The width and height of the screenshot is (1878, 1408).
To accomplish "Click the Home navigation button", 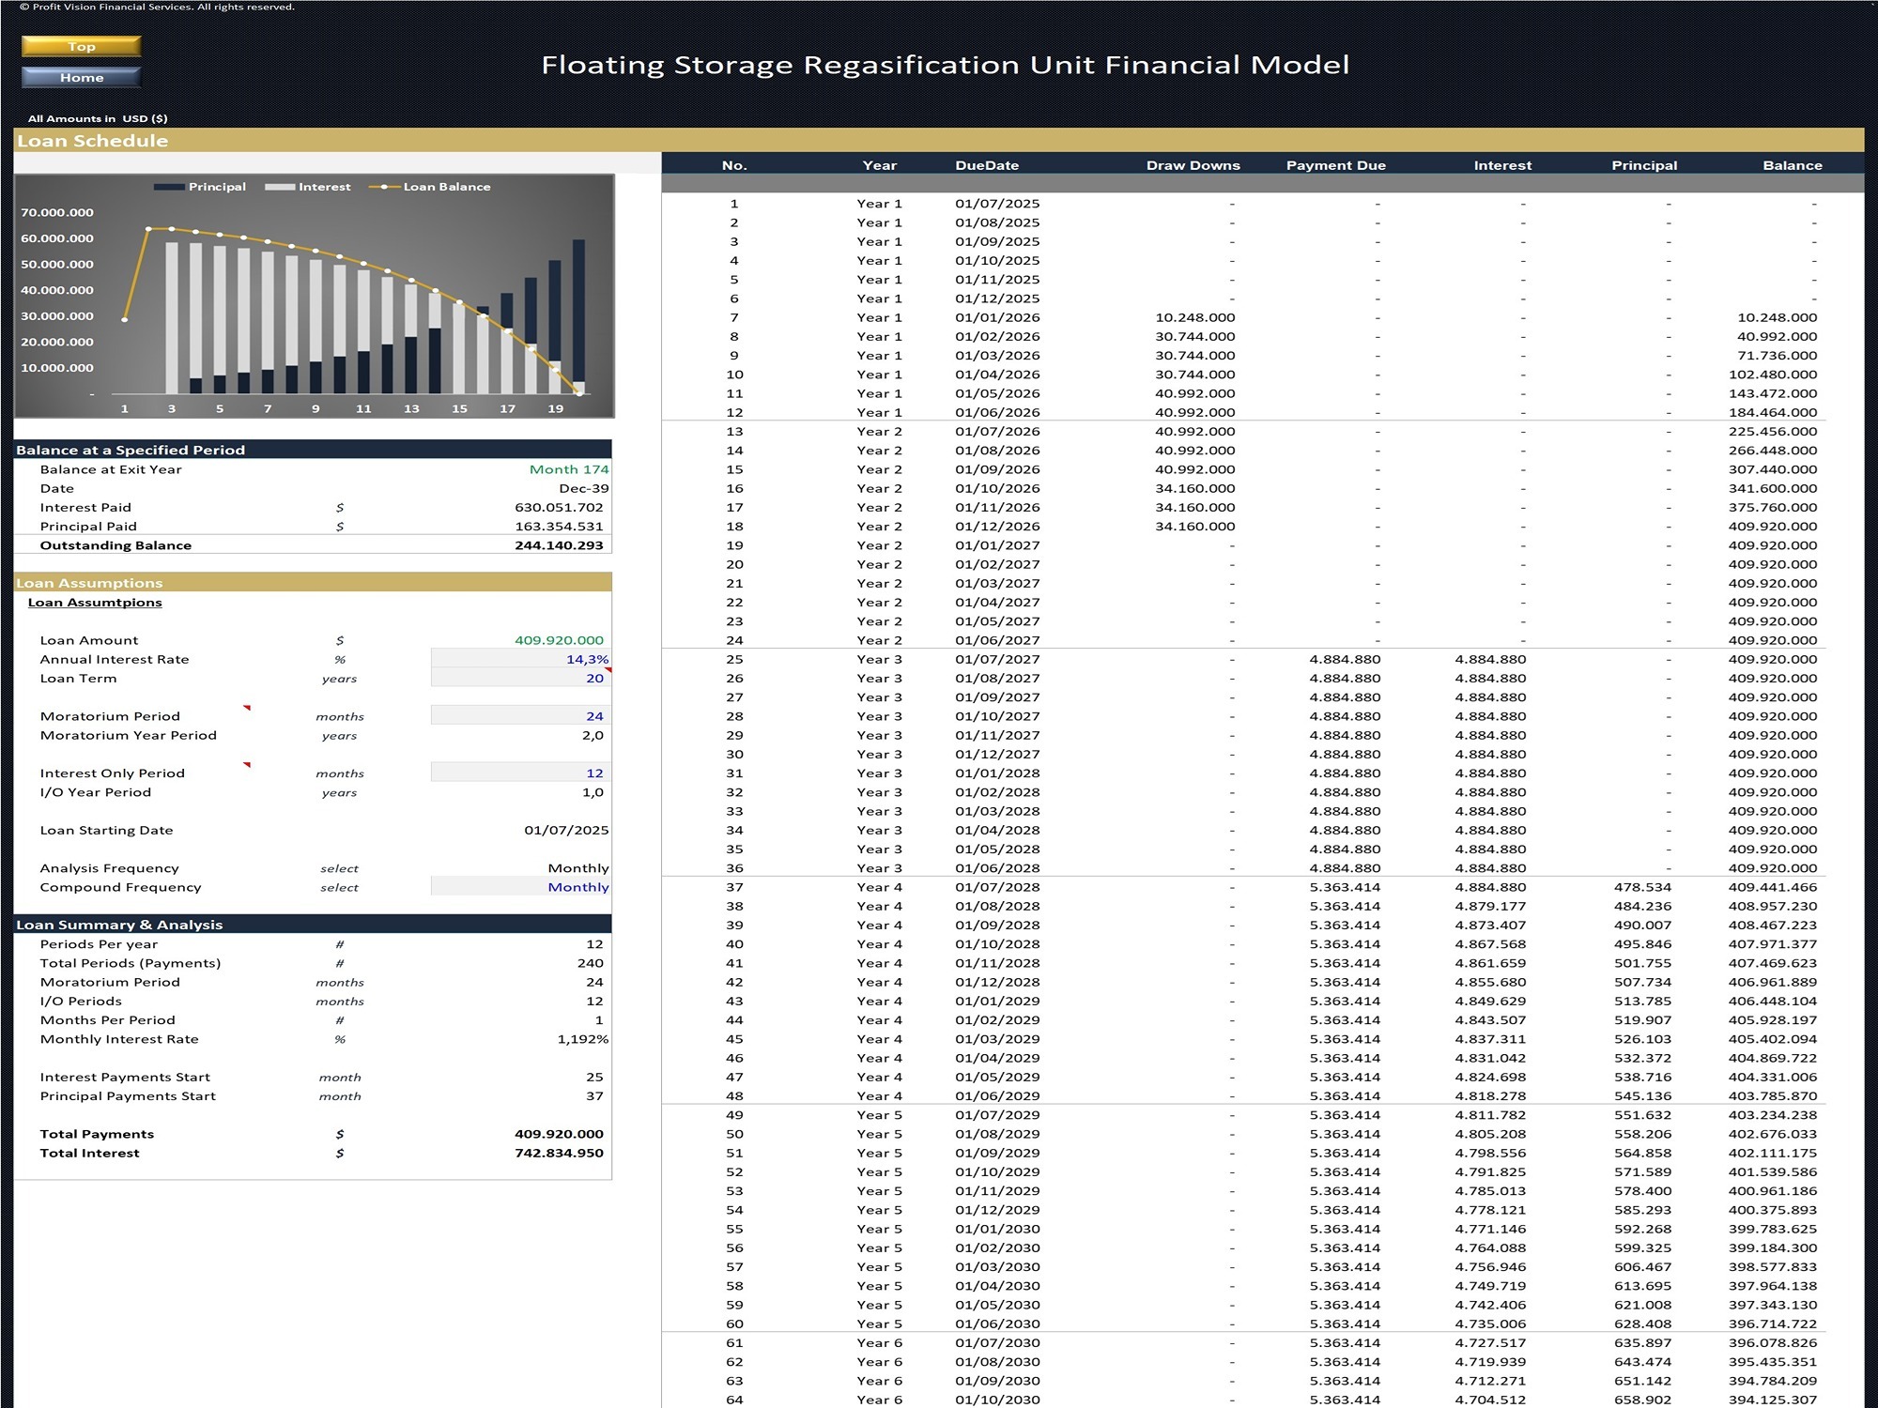I will click(82, 77).
